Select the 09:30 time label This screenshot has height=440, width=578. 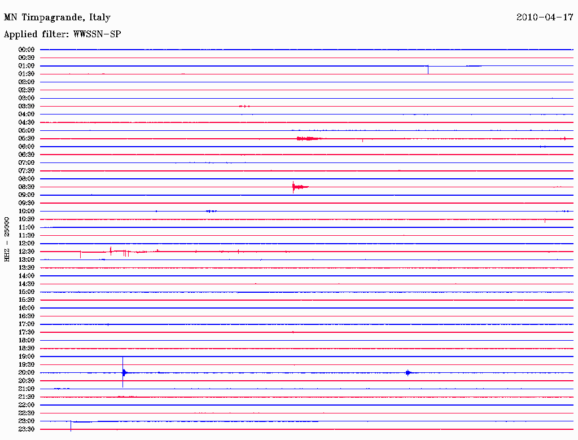click(x=27, y=203)
